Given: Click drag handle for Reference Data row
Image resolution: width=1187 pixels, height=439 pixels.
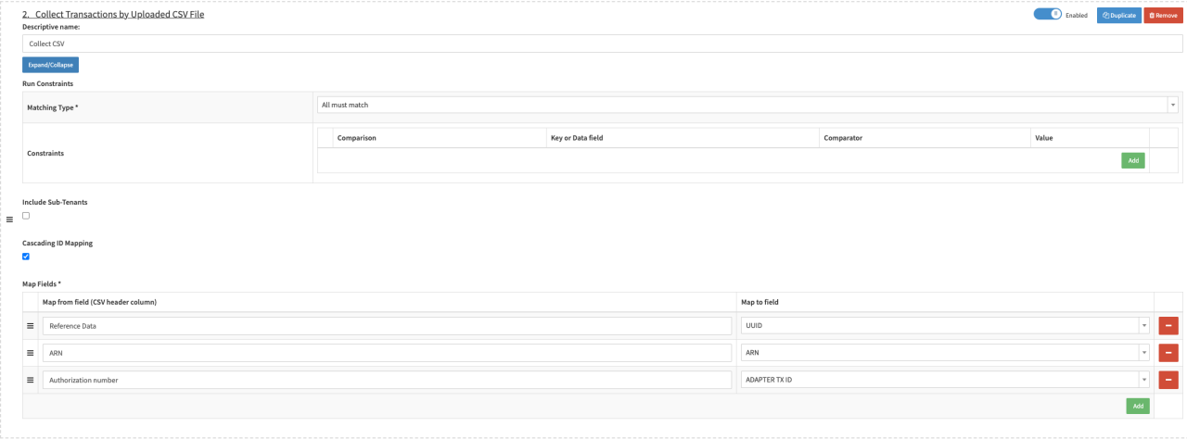Looking at the screenshot, I should coord(31,326).
